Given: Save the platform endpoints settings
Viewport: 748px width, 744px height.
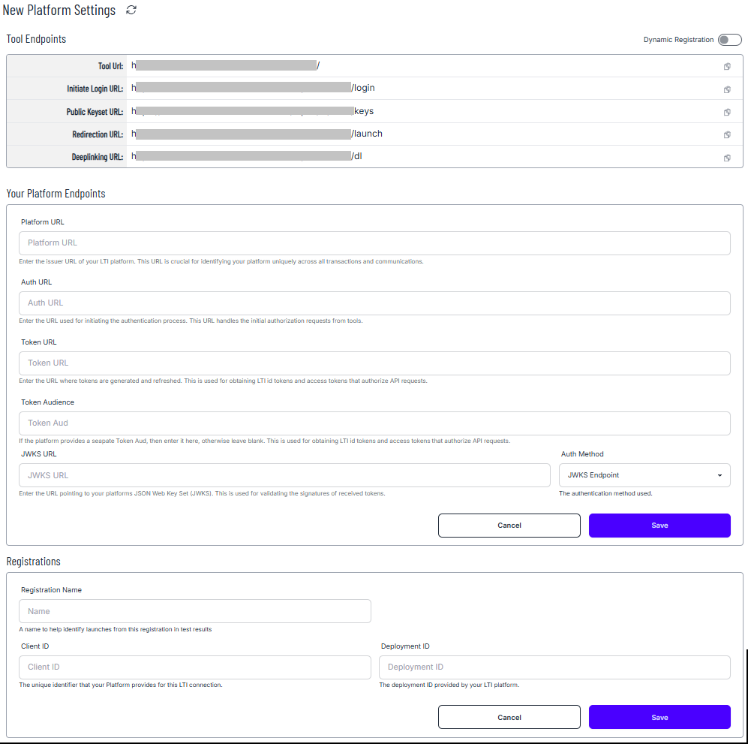Looking at the screenshot, I should pos(659,525).
